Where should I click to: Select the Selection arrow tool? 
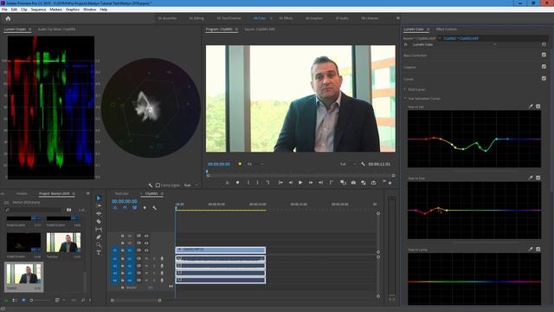(99, 198)
